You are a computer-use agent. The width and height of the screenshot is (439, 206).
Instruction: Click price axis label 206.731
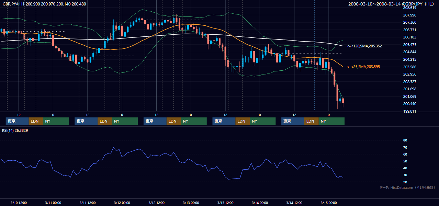click(x=409, y=30)
